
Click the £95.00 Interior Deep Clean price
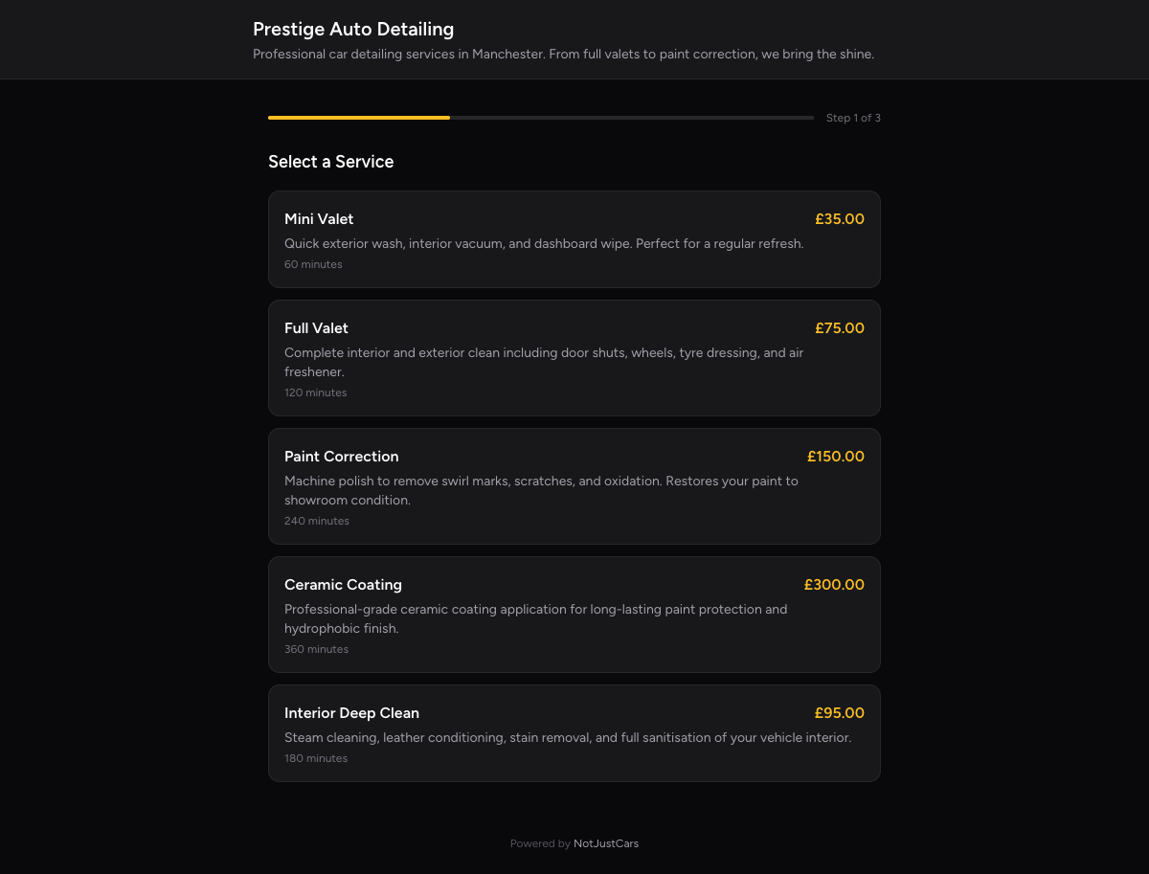tap(840, 712)
